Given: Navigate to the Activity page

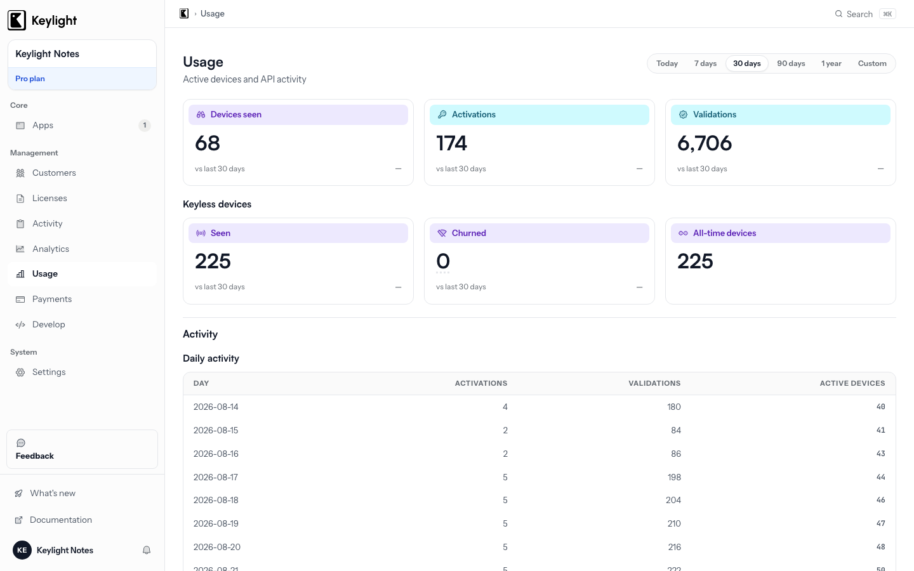Looking at the screenshot, I should [82, 224].
